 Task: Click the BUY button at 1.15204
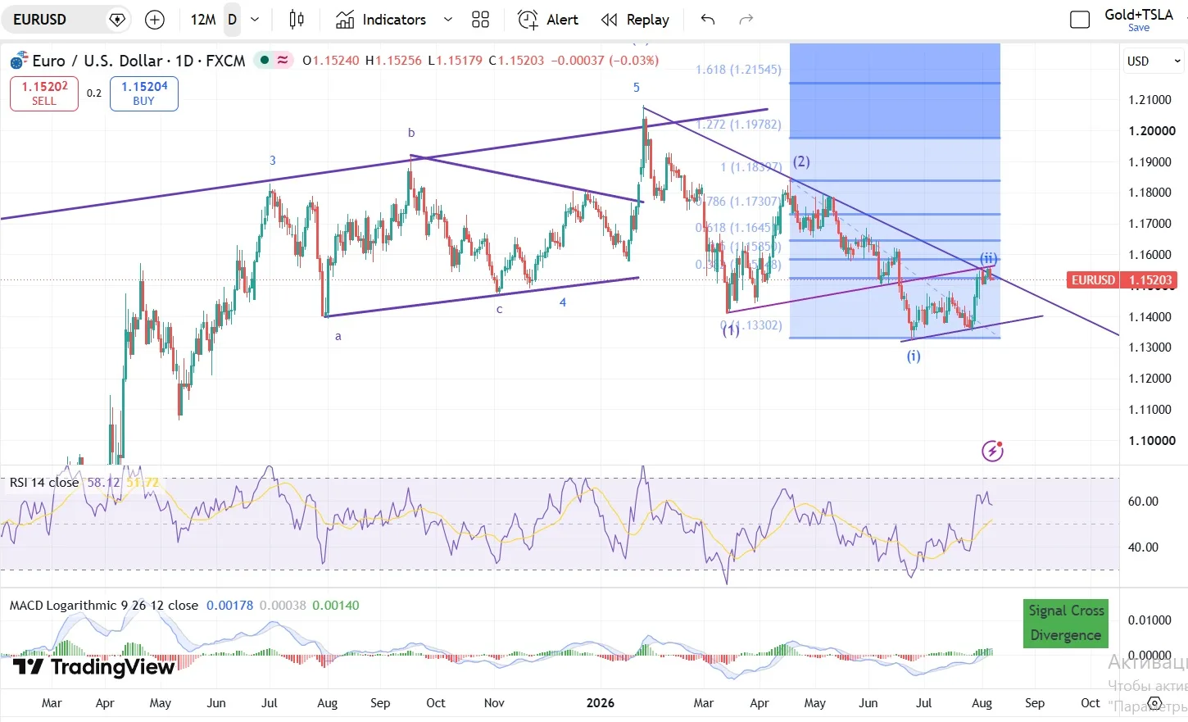[x=144, y=93]
